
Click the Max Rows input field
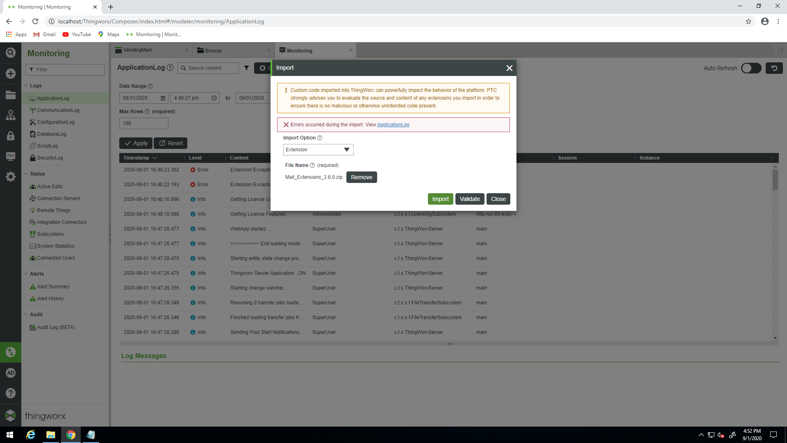coord(143,123)
